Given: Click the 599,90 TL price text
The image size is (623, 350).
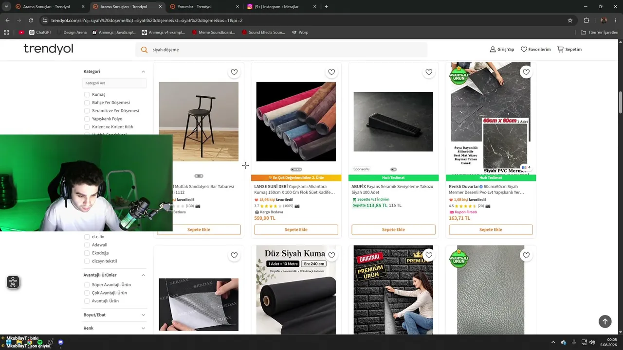Looking at the screenshot, I should 265,218.
